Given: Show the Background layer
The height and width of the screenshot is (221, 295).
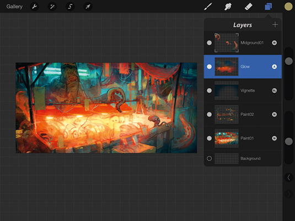Looking at the screenshot, I should point(209,159).
